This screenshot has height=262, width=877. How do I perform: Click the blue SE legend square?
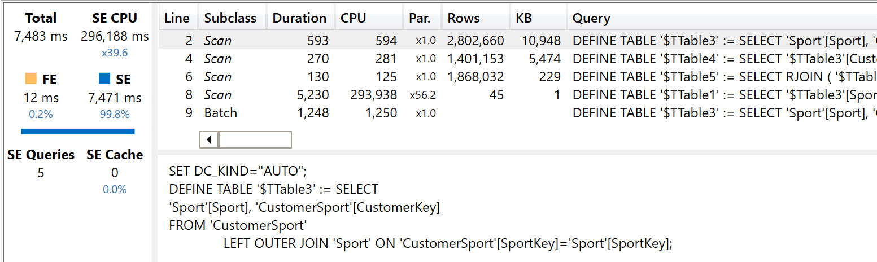point(104,78)
